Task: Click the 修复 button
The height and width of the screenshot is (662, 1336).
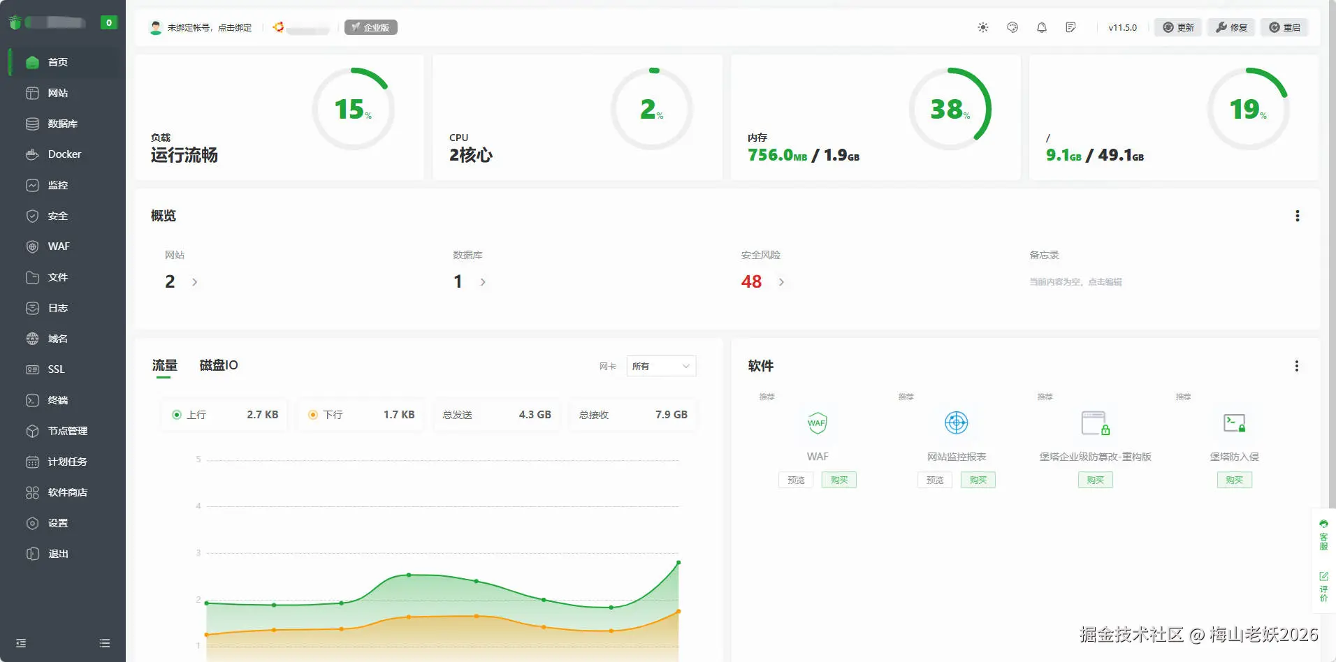Action: tap(1231, 27)
